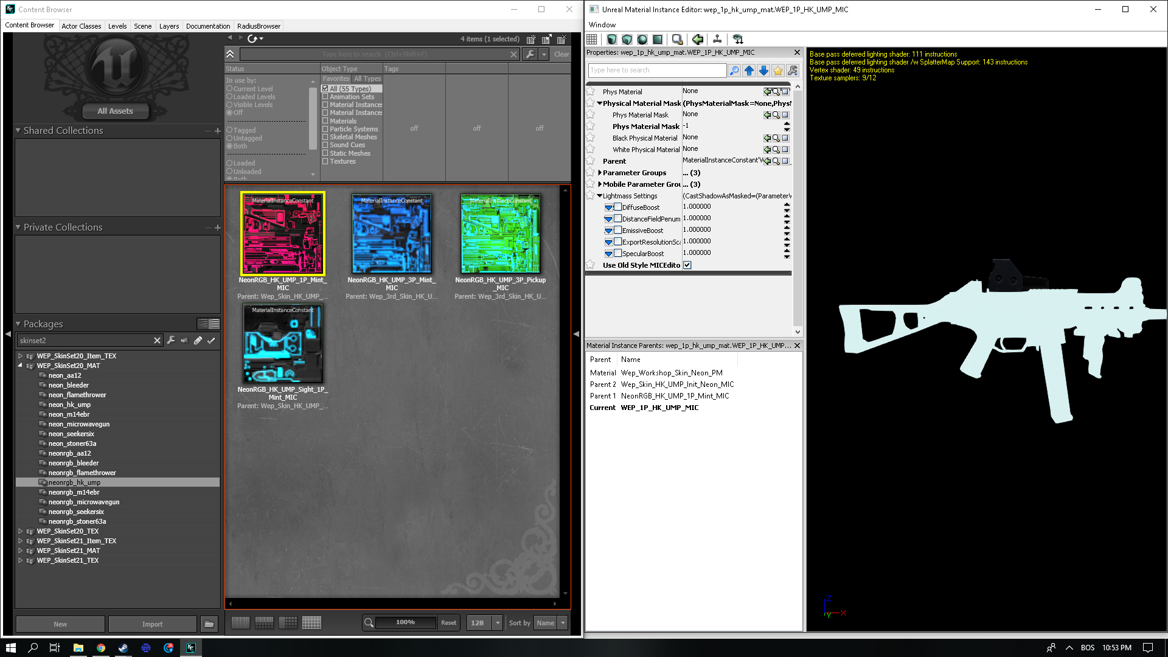This screenshot has width=1168, height=657.
Task: Enable the DiffuseBoost override checkbox
Action: [617, 207]
